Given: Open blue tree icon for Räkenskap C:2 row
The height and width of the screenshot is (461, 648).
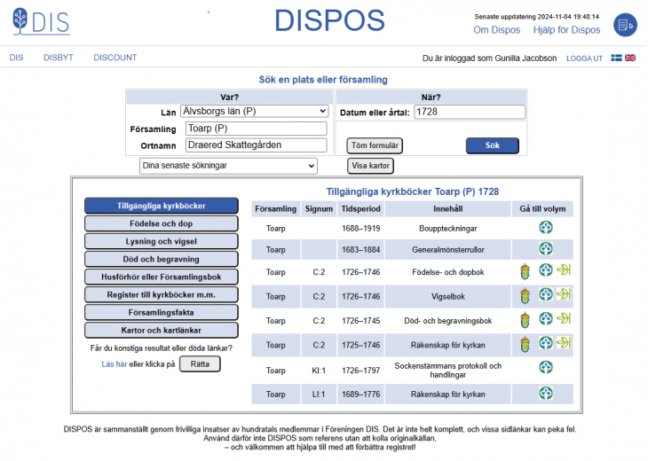Looking at the screenshot, I should coord(546,343).
